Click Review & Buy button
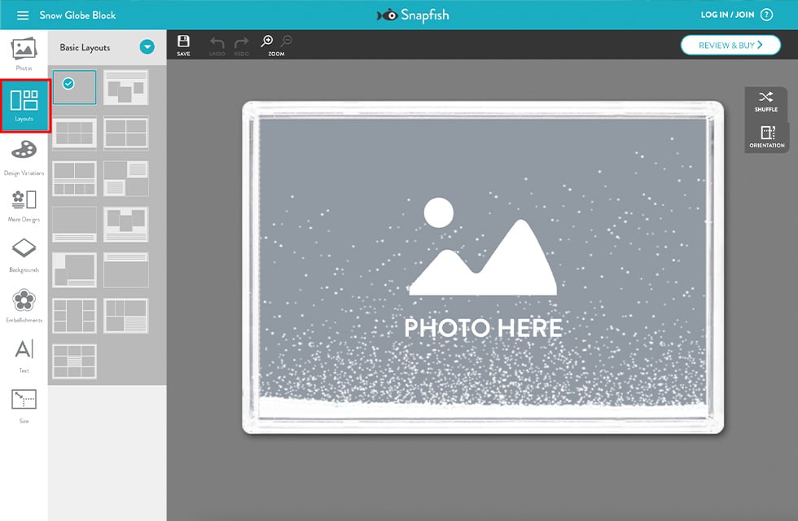This screenshot has height=521, width=798. [x=730, y=46]
